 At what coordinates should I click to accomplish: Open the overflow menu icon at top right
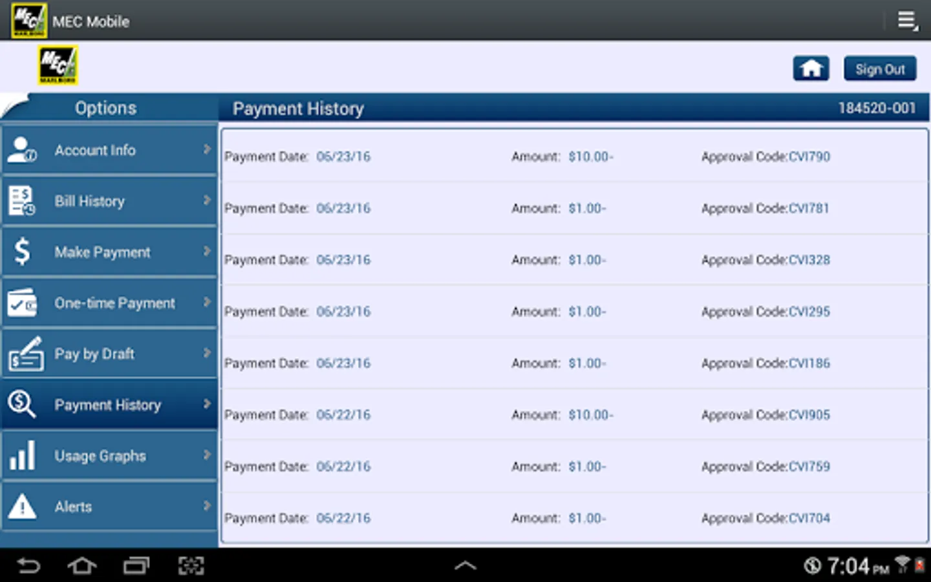[908, 21]
